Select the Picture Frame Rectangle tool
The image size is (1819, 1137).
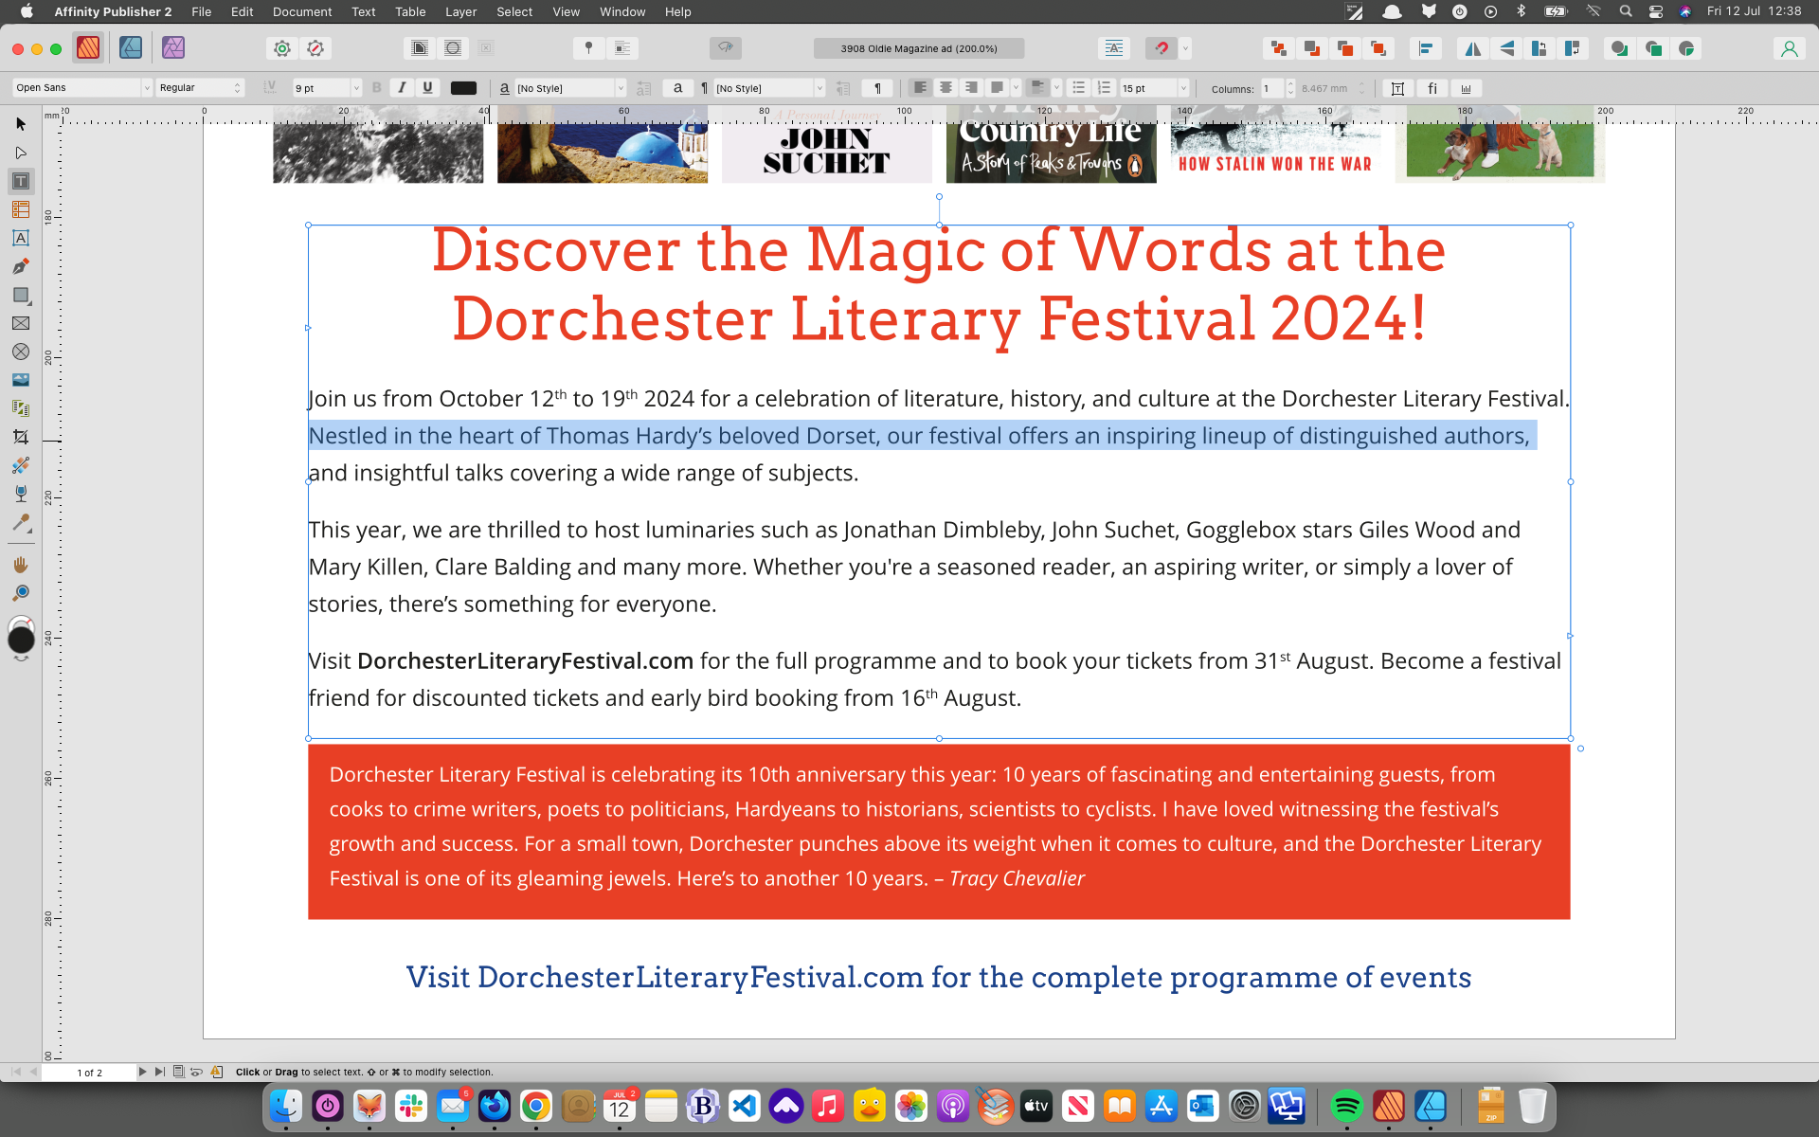(21, 323)
